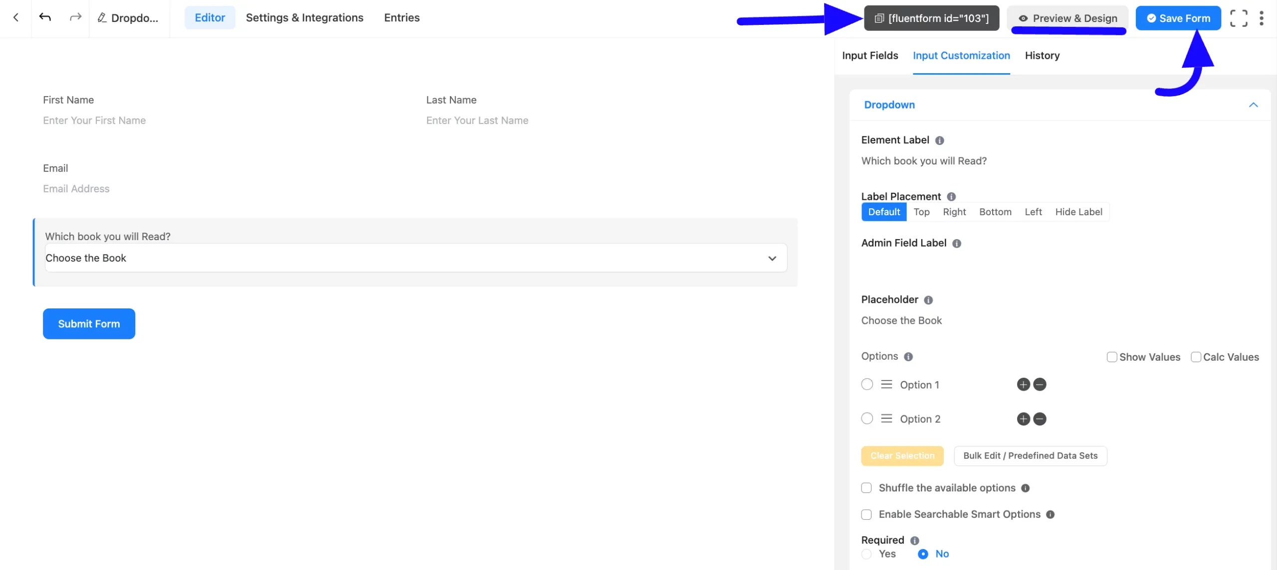Show Label Placement info tooltip

951,197
